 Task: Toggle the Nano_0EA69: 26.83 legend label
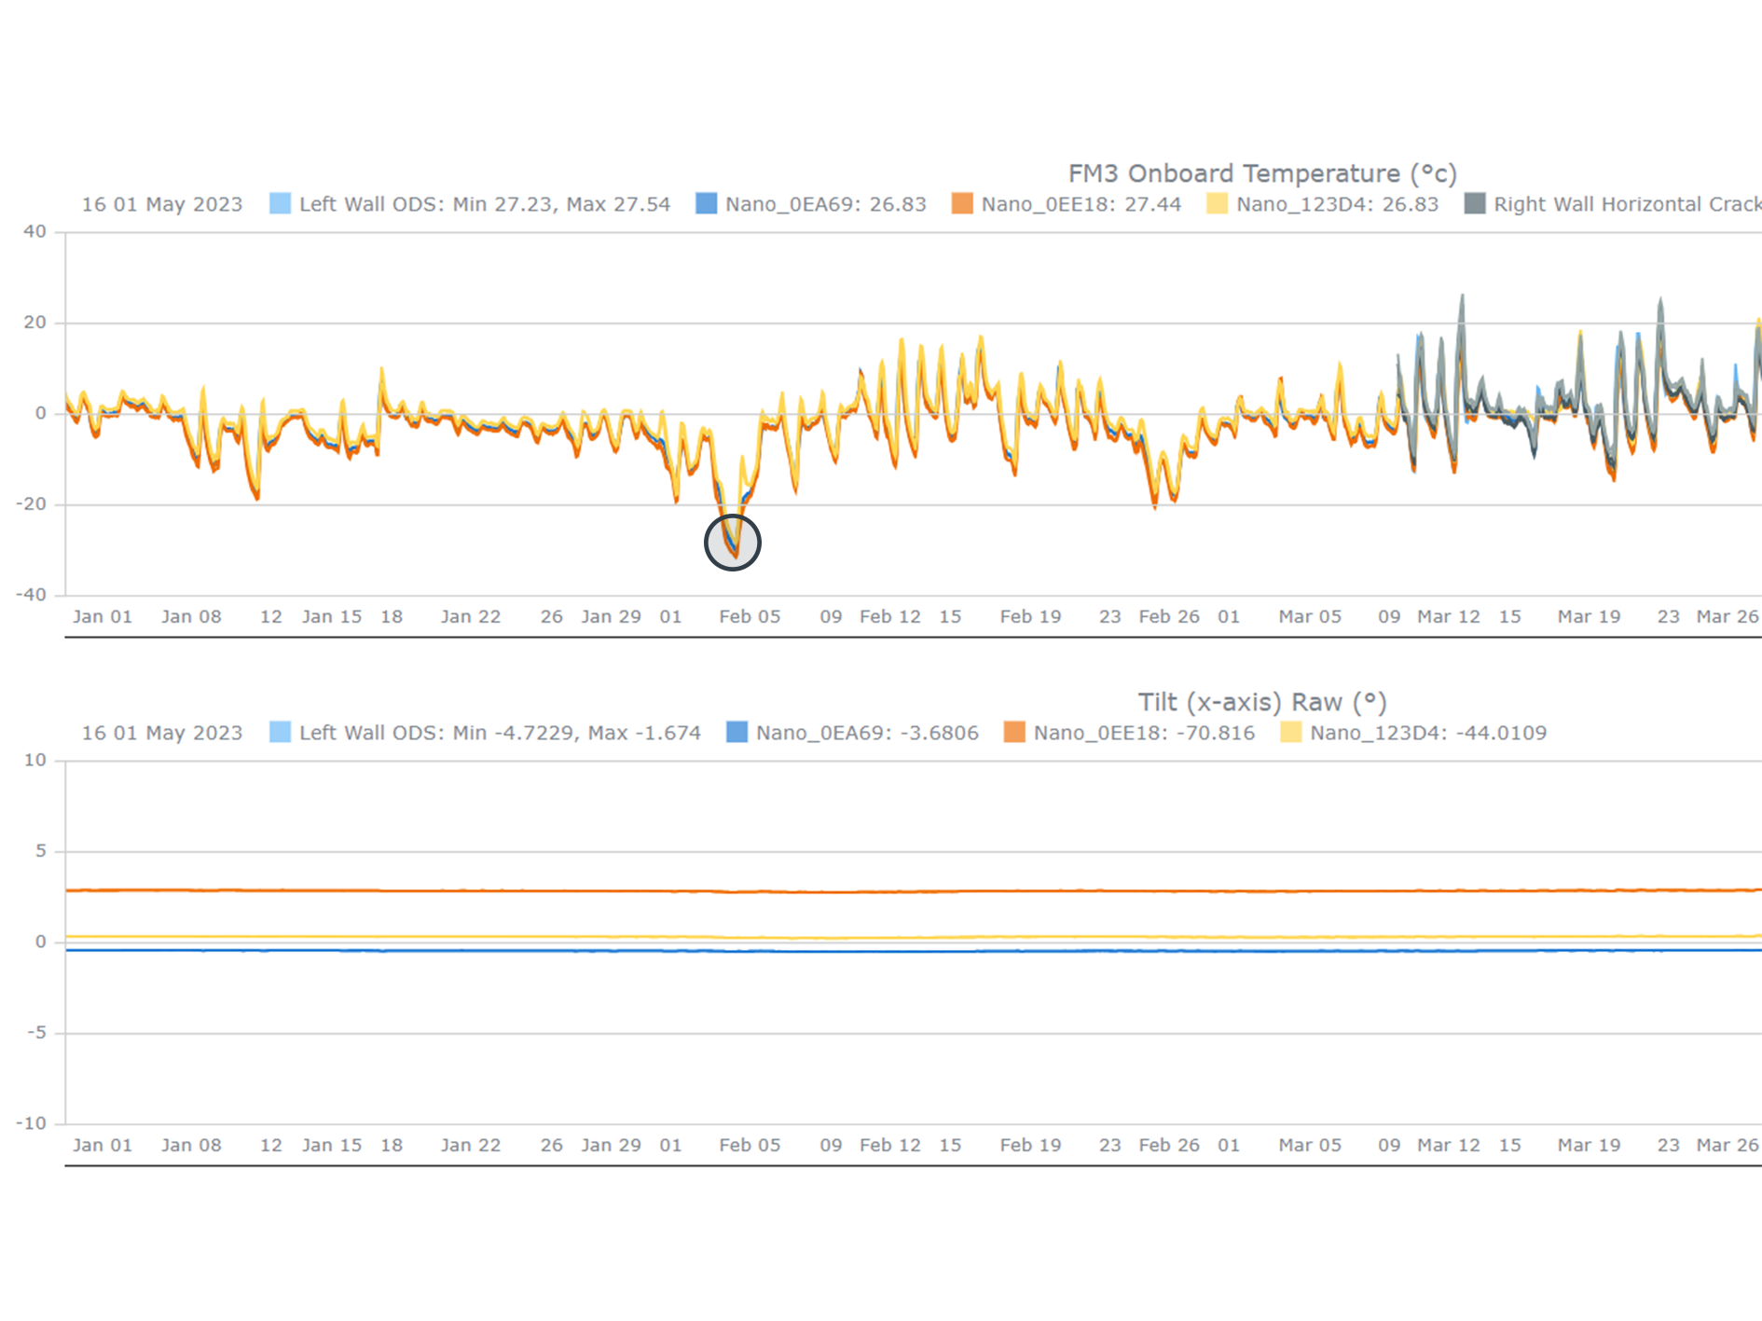click(x=825, y=204)
